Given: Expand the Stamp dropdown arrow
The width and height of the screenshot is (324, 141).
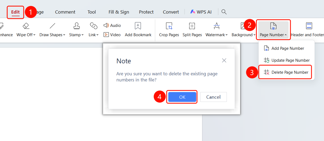Looking at the screenshot, I should click(x=83, y=35).
